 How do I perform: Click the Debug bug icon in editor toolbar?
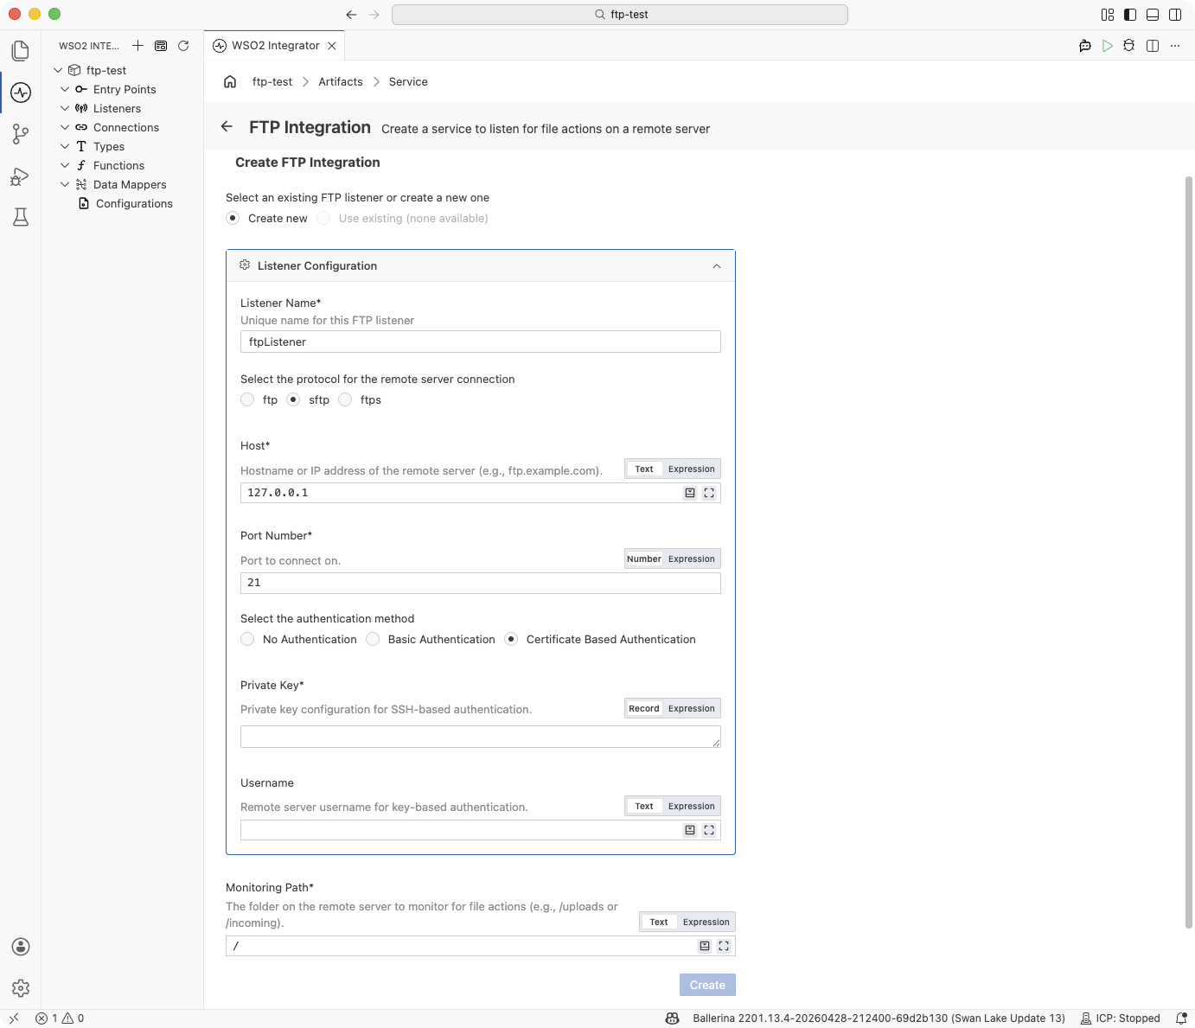pos(1129,46)
